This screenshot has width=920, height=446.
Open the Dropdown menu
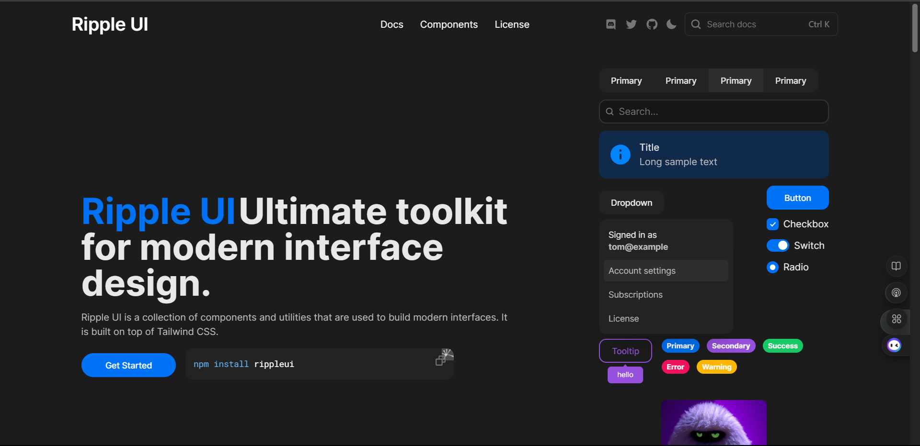click(x=631, y=202)
